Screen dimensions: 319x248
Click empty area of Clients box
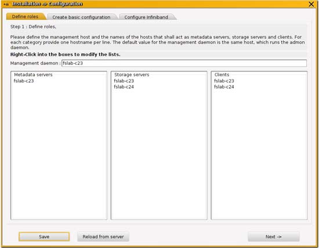point(259,155)
